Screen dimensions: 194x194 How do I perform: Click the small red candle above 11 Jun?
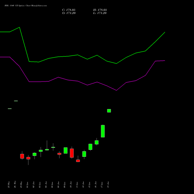(78, 161)
